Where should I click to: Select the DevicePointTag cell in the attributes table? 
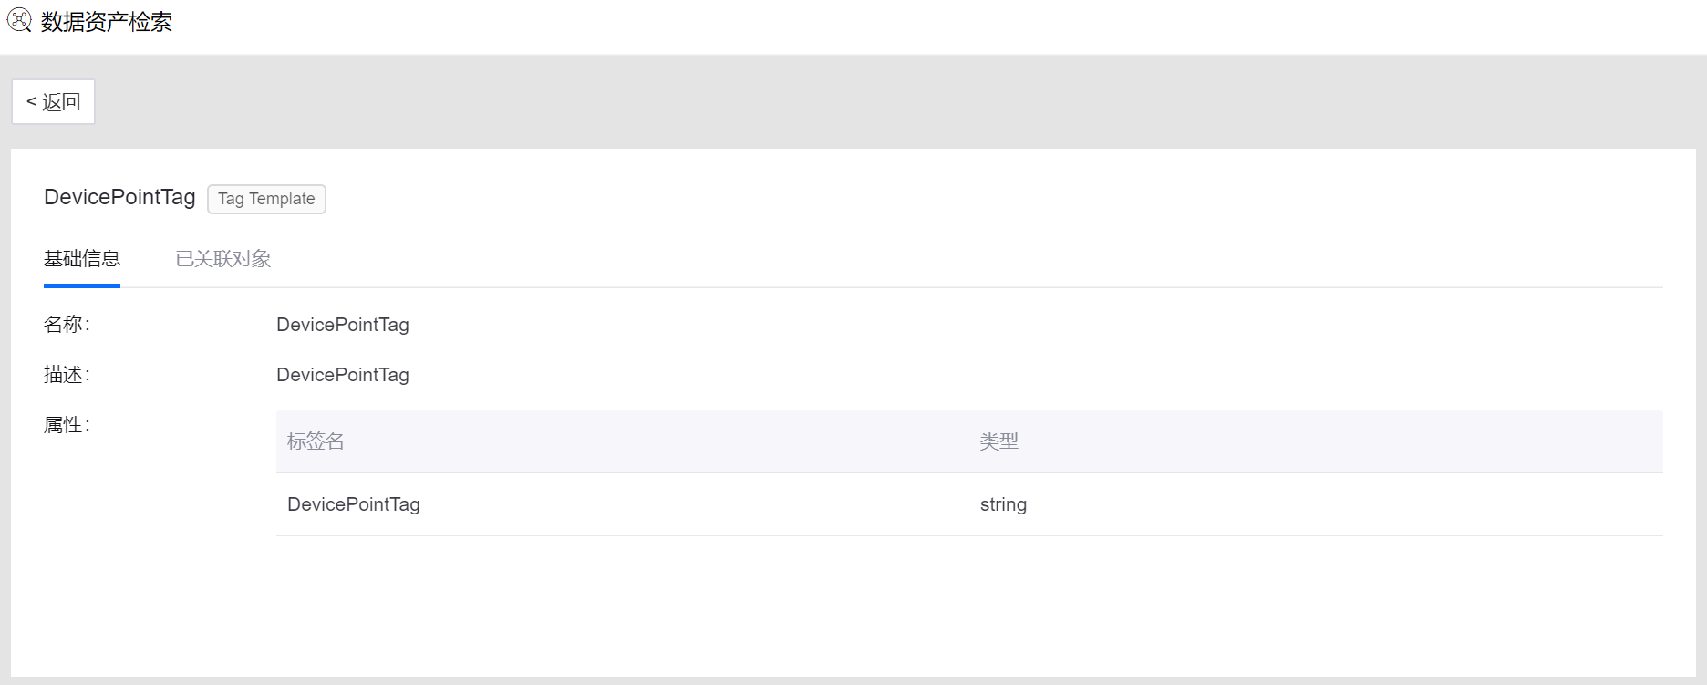click(354, 504)
